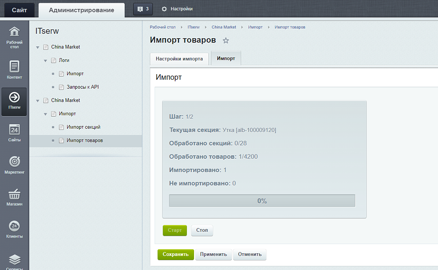The height and width of the screenshot is (270, 438).
Task: Switch to the Настройки импорта tab
Action: [179, 58]
